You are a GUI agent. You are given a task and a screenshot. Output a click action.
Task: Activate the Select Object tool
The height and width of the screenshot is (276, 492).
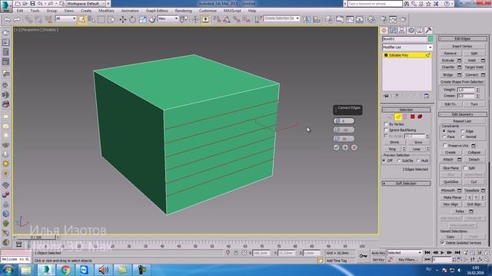81,20
